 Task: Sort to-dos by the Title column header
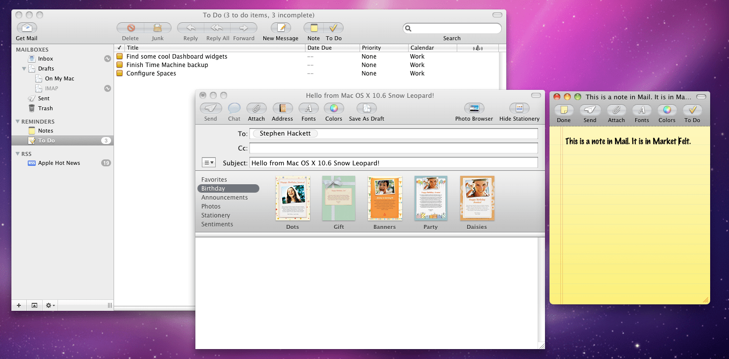(214, 48)
